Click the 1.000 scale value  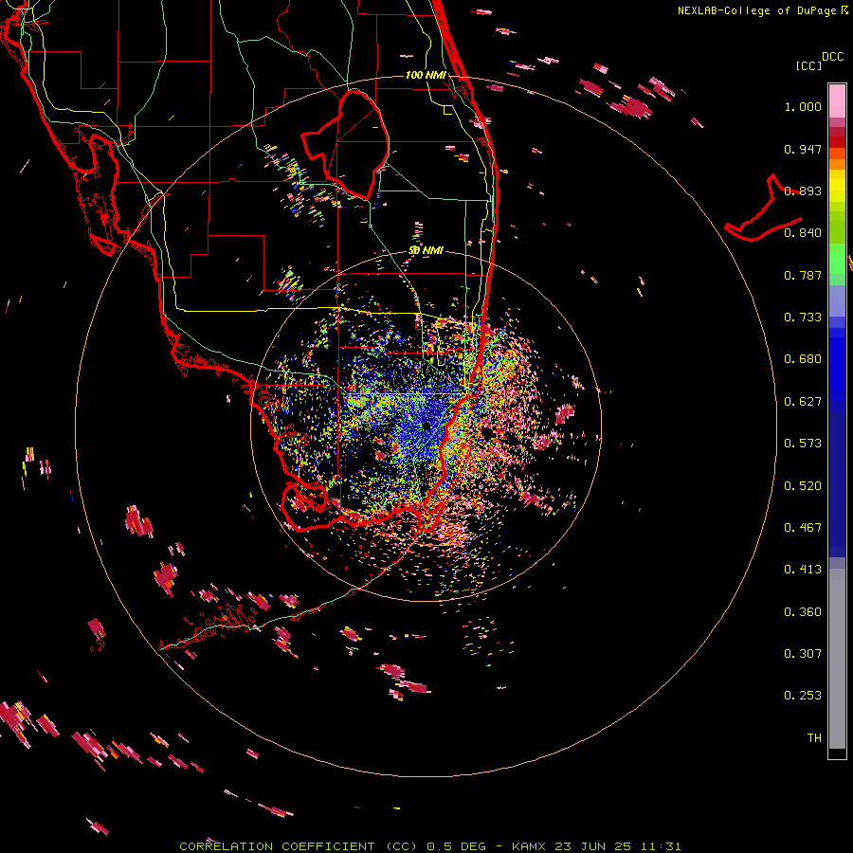tap(803, 106)
